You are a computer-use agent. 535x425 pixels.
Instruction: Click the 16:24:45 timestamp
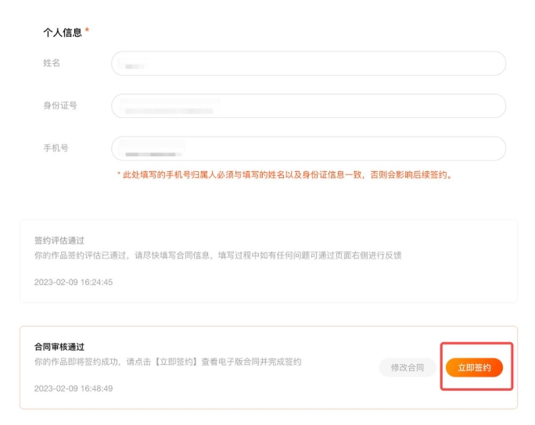click(74, 282)
